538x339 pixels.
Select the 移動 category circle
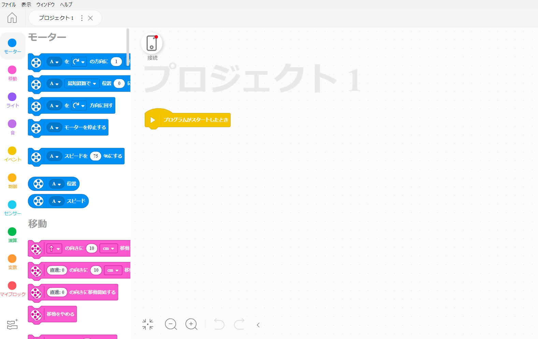12,70
